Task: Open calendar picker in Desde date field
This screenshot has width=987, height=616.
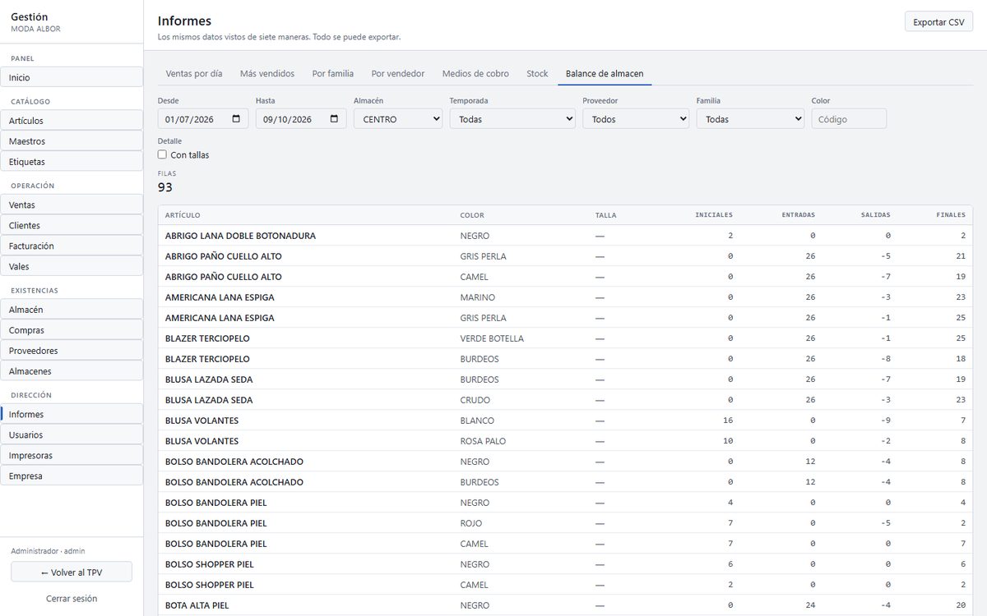Action: point(236,119)
